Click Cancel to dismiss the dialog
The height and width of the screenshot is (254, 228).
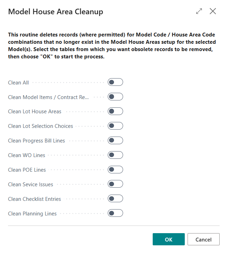pyautogui.click(x=204, y=239)
